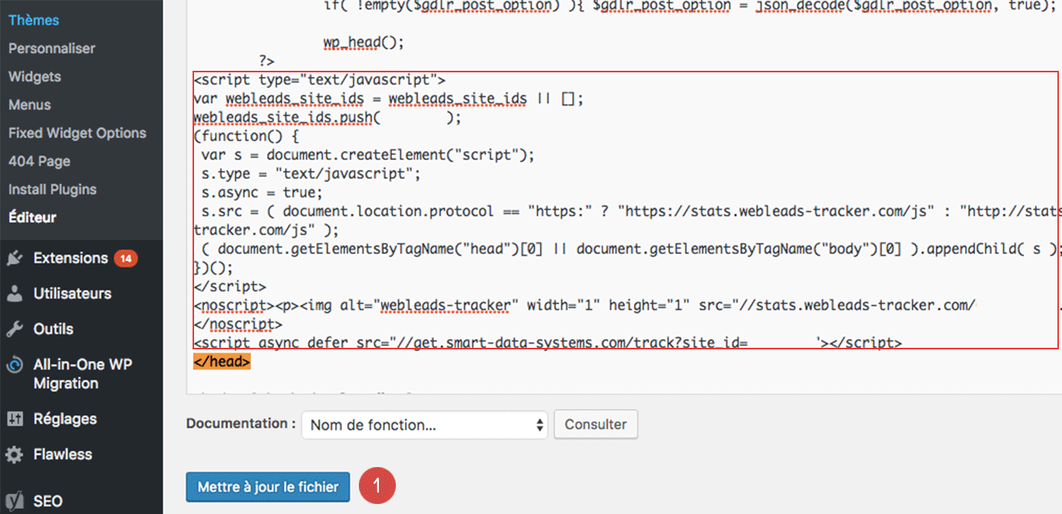Open the Nom de fonction dropdown

(x=424, y=425)
